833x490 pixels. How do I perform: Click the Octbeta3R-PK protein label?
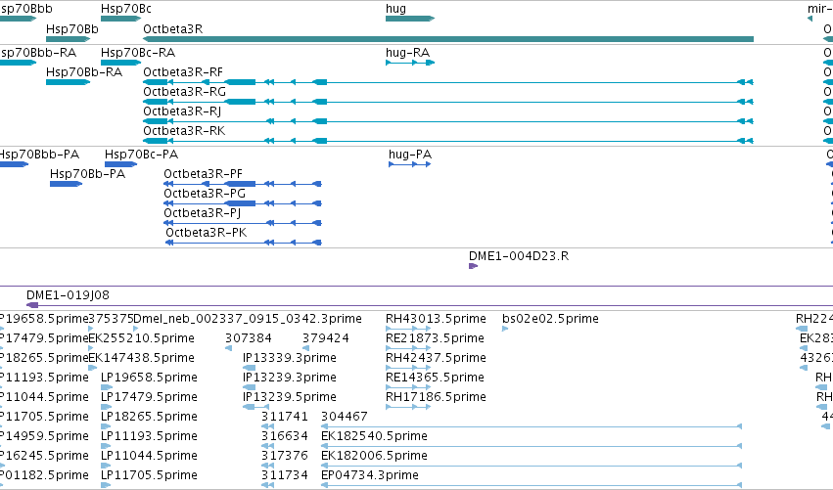tap(207, 233)
